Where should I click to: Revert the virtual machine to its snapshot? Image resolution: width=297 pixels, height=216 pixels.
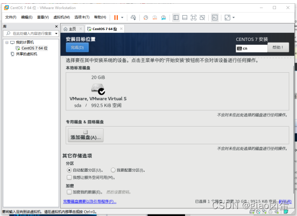click(155, 17)
